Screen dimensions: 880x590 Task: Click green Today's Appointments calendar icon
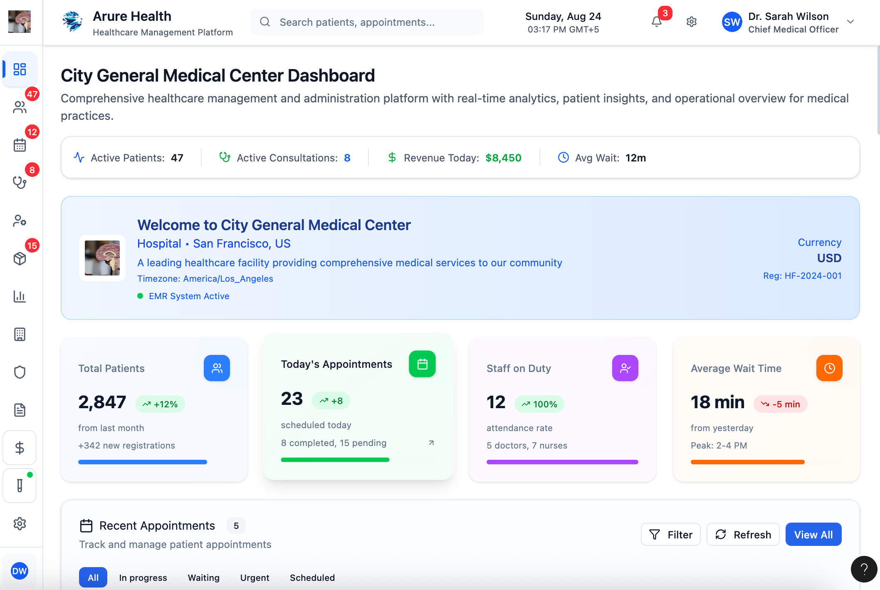(x=422, y=364)
